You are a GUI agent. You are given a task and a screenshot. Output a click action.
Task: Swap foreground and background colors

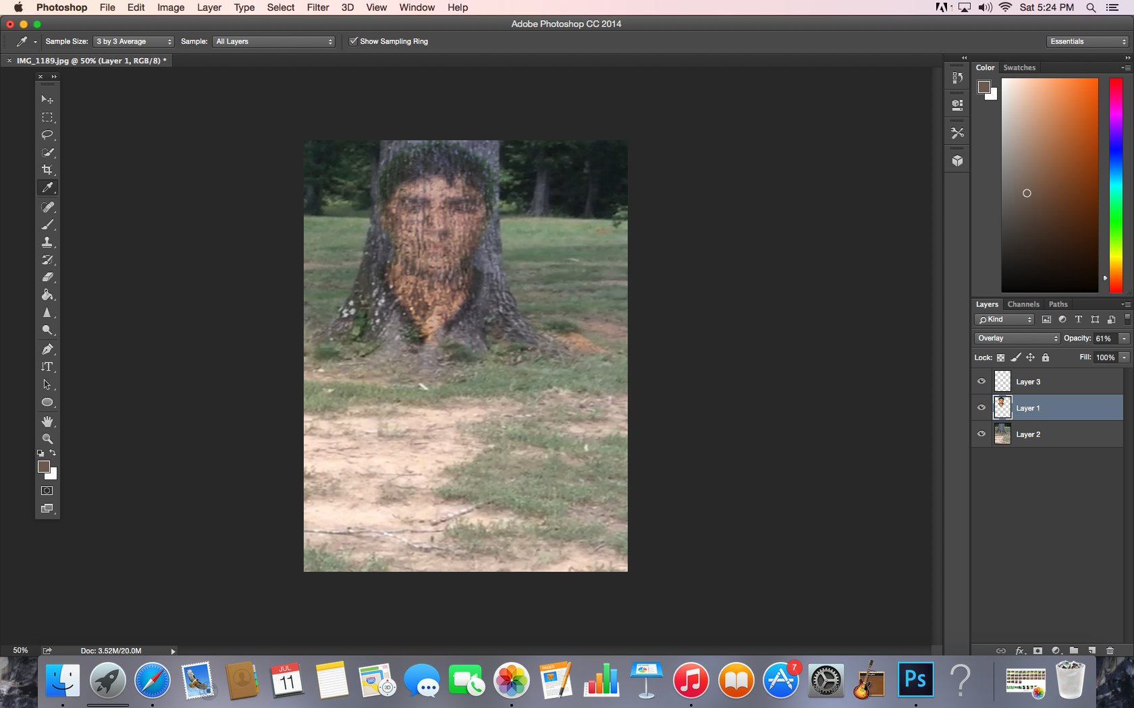pyautogui.click(x=53, y=452)
